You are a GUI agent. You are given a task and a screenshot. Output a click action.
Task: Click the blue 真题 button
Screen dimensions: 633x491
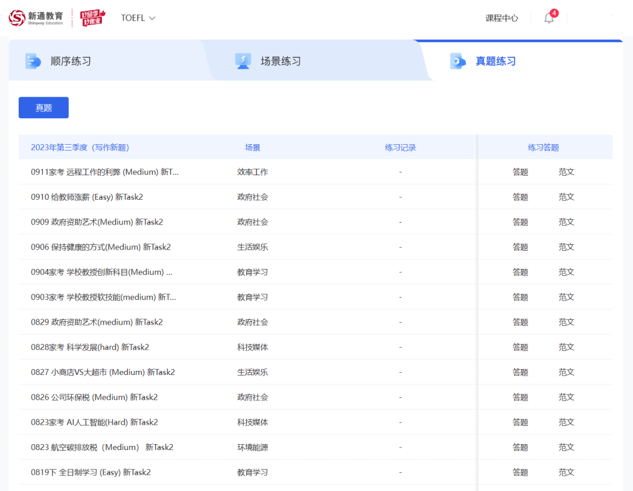point(43,108)
